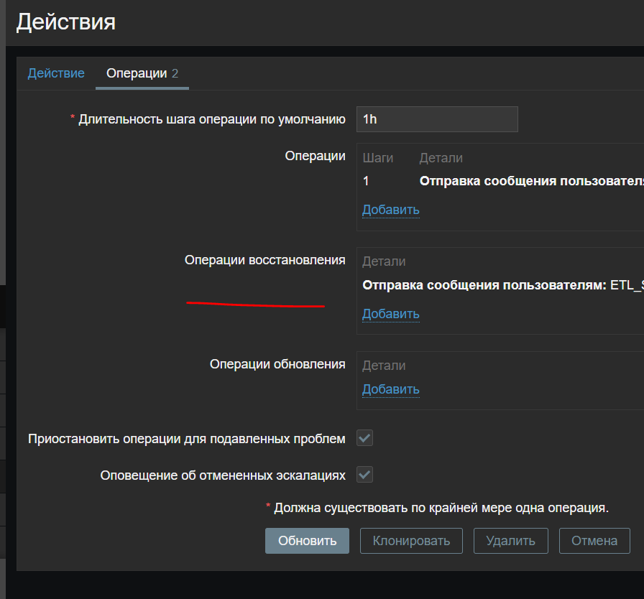The image size is (644, 599).
Task: Select the default operation duration input
Action: [x=437, y=119]
